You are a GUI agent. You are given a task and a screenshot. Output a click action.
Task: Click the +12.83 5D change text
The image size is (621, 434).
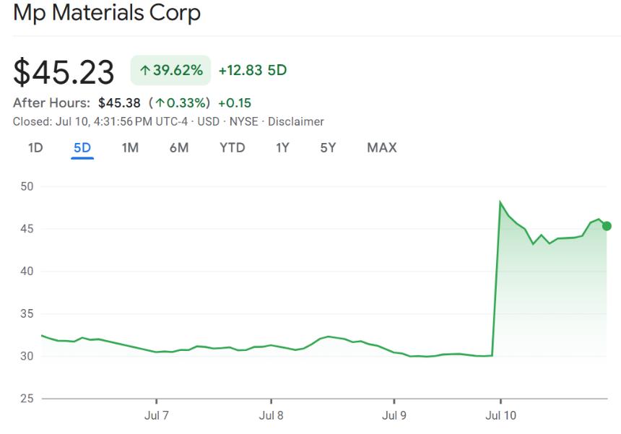[x=252, y=71]
